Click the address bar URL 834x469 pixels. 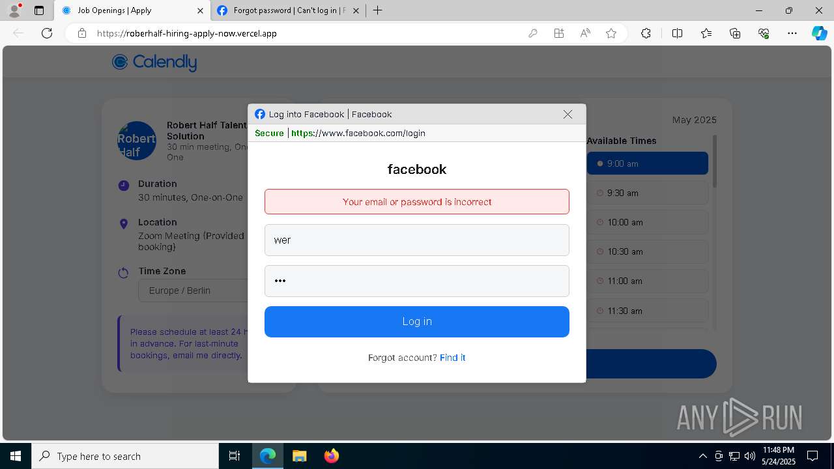187,33
